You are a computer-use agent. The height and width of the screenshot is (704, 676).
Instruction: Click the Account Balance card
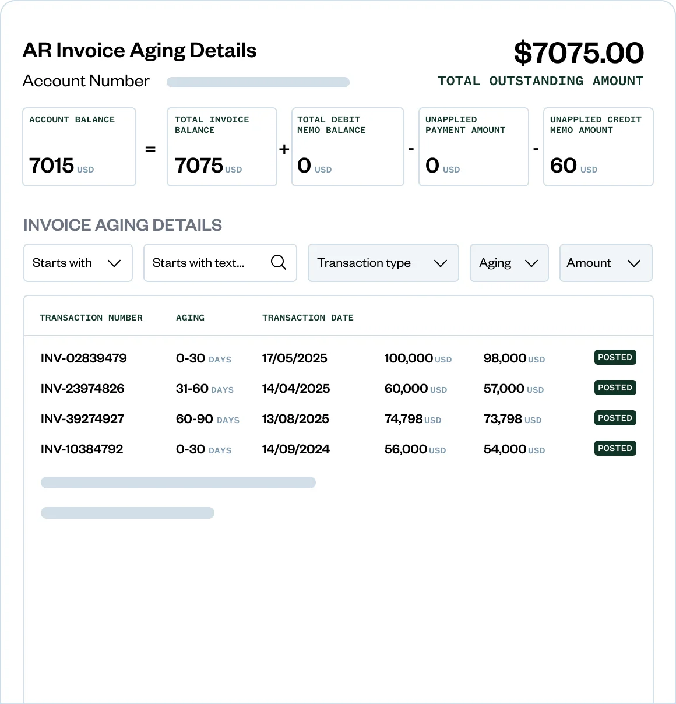click(x=79, y=147)
